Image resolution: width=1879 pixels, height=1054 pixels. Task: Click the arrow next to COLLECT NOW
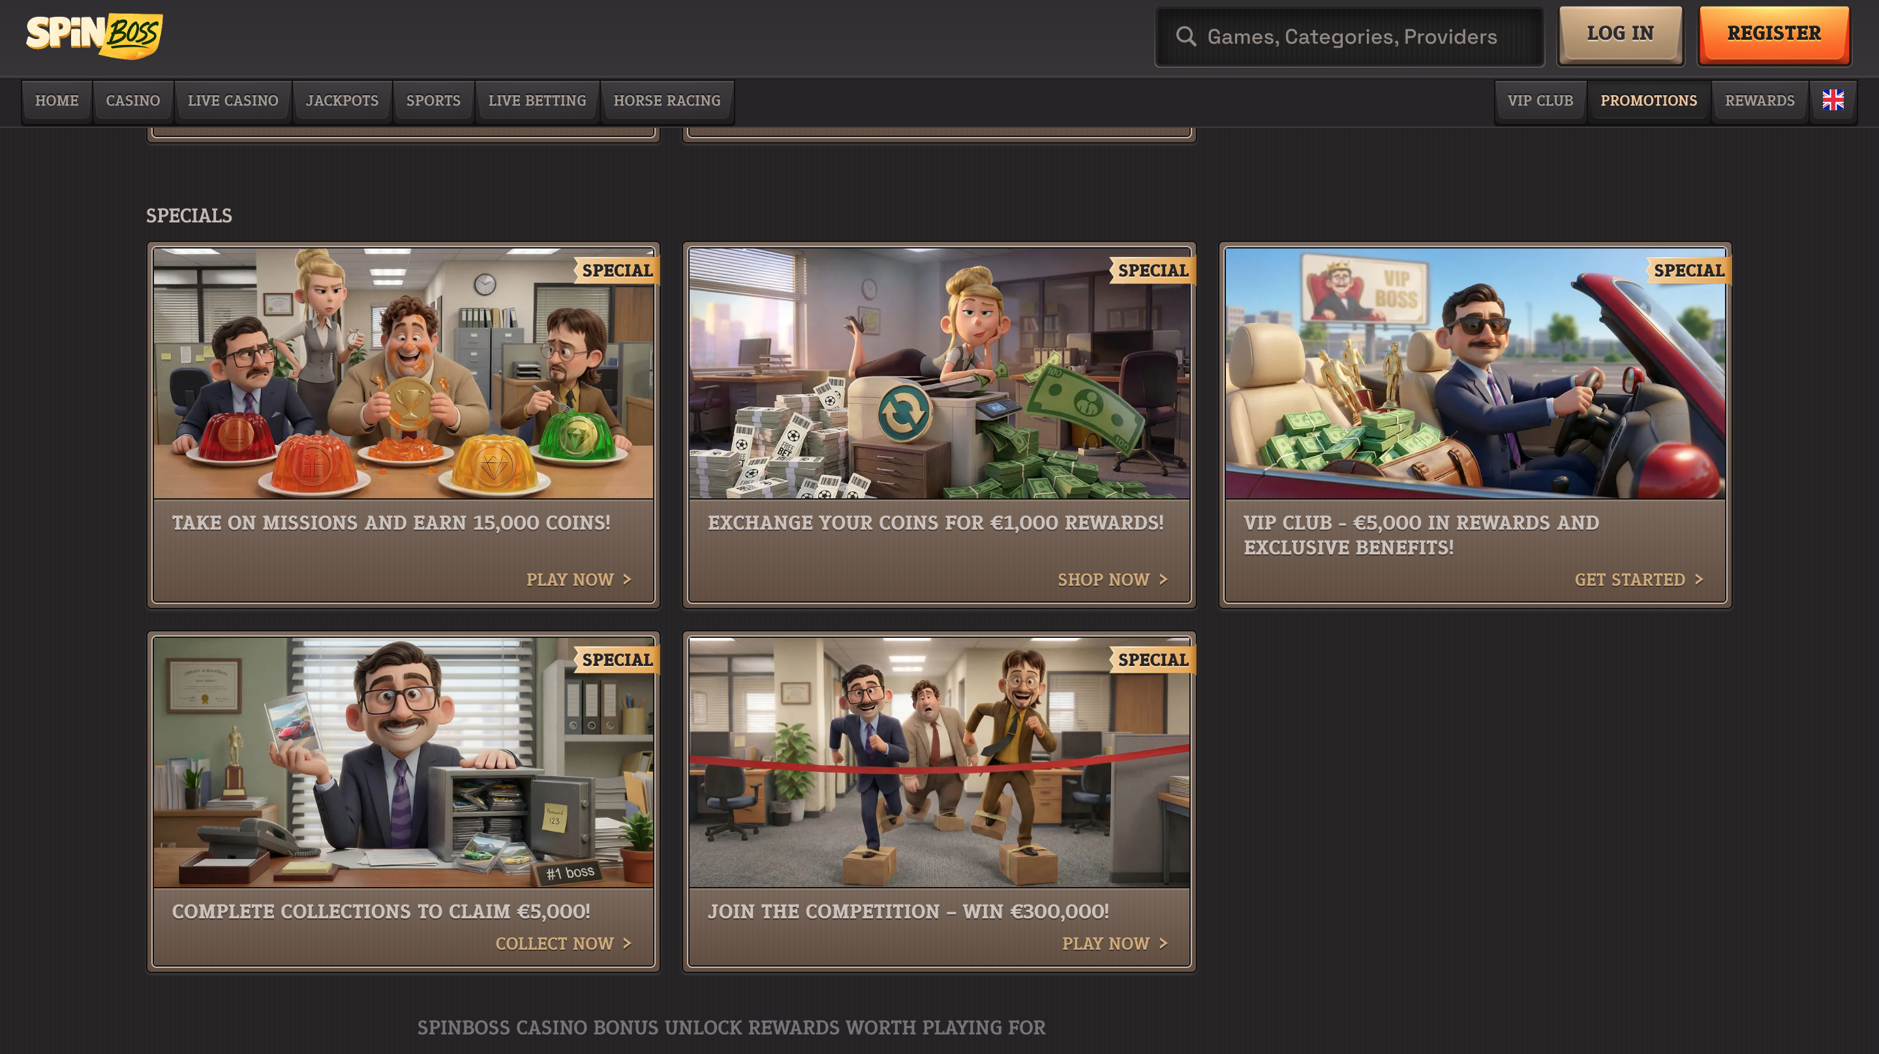coord(627,943)
